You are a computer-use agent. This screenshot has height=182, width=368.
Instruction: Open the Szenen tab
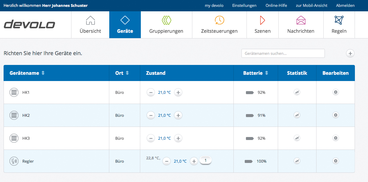pos(262,25)
